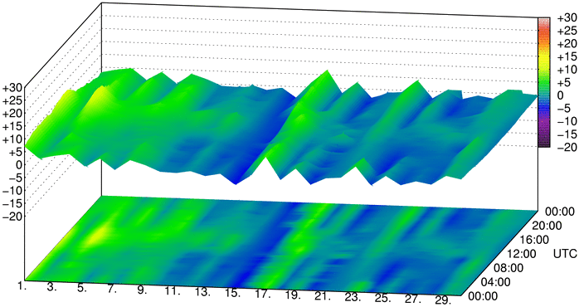
Task: Click the 3D temperature surface plot
Action: [280, 128]
